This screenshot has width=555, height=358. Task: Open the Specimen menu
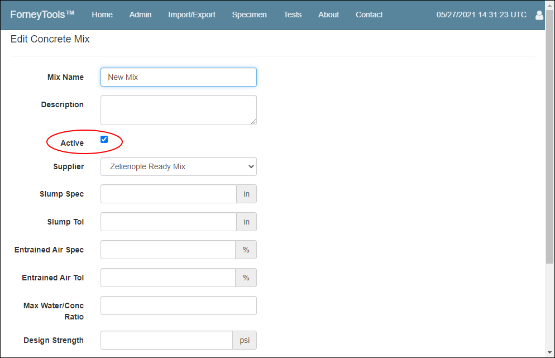249,15
